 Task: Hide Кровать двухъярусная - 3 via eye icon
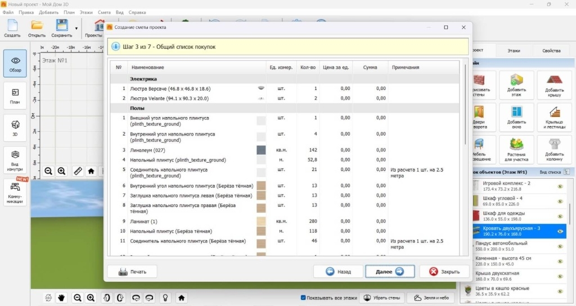point(560,231)
